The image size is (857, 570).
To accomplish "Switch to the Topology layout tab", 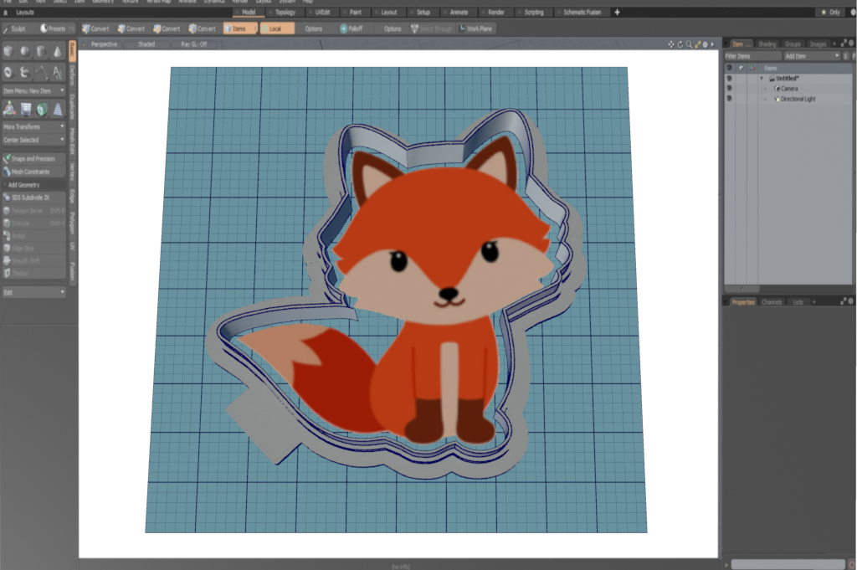I will [285, 12].
